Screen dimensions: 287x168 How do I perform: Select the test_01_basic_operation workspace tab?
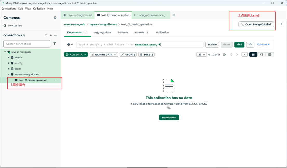tap(113, 15)
